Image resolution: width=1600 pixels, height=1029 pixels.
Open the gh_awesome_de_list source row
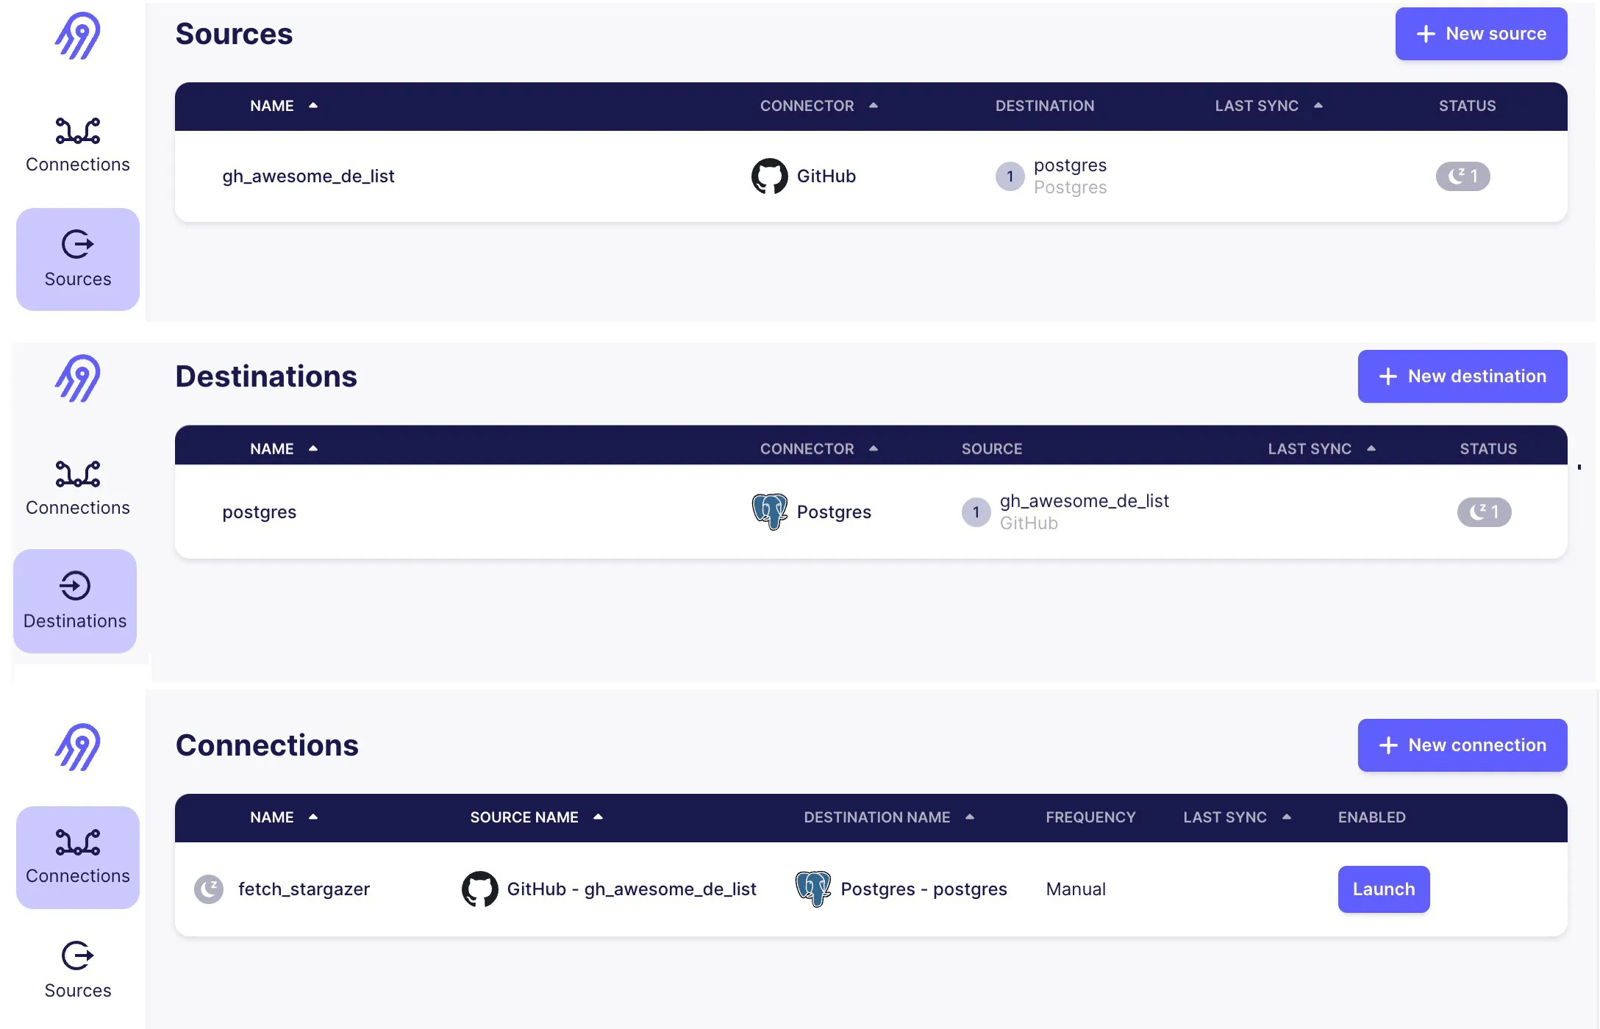308,176
